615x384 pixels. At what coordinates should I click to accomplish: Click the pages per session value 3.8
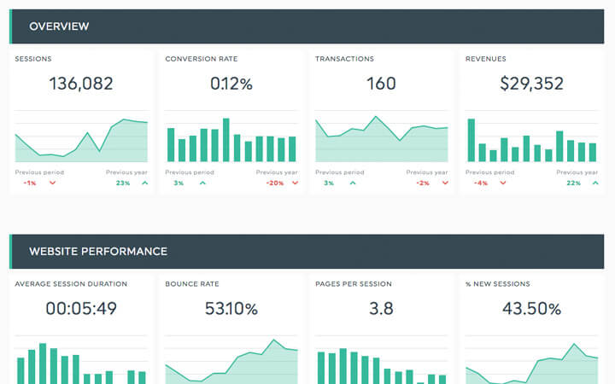(x=381, y=309)
